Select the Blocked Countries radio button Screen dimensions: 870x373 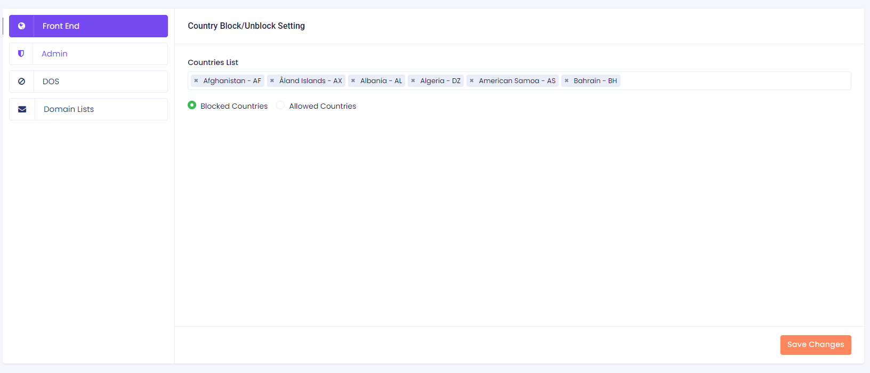coord(192,106)
